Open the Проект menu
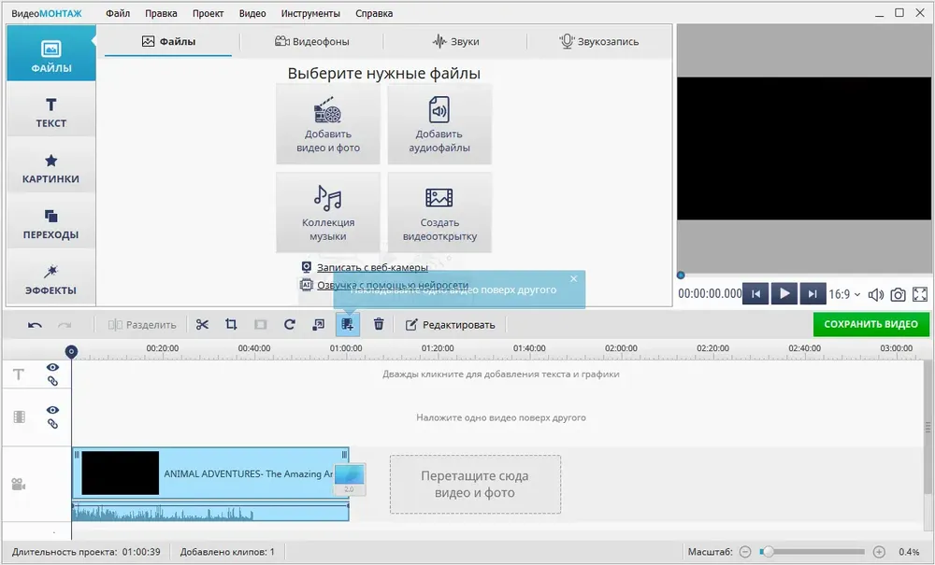 [x=209, y=13]
